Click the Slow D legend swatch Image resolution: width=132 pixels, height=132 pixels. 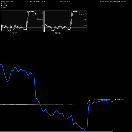tap(2, 3)
